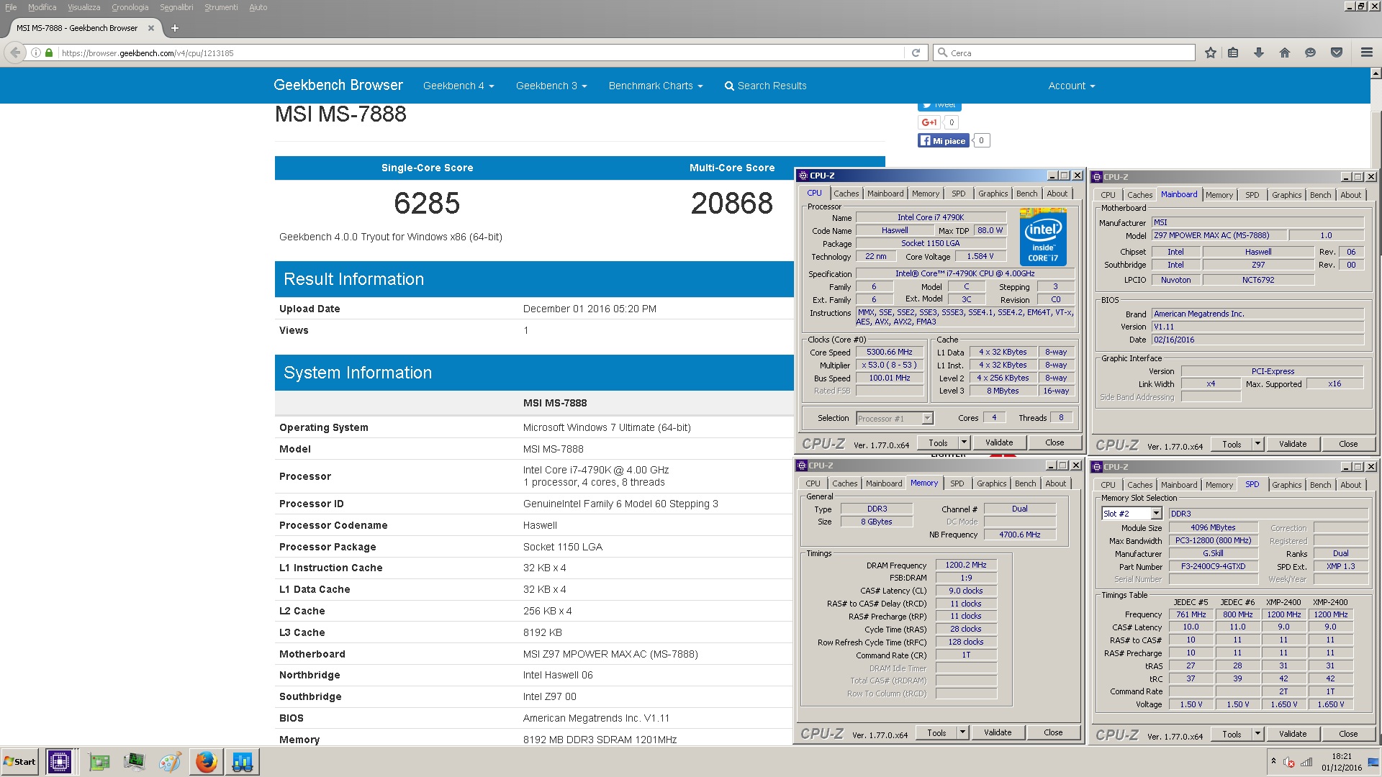
Task: Click the Windows Start button
Action: (20, 761)
